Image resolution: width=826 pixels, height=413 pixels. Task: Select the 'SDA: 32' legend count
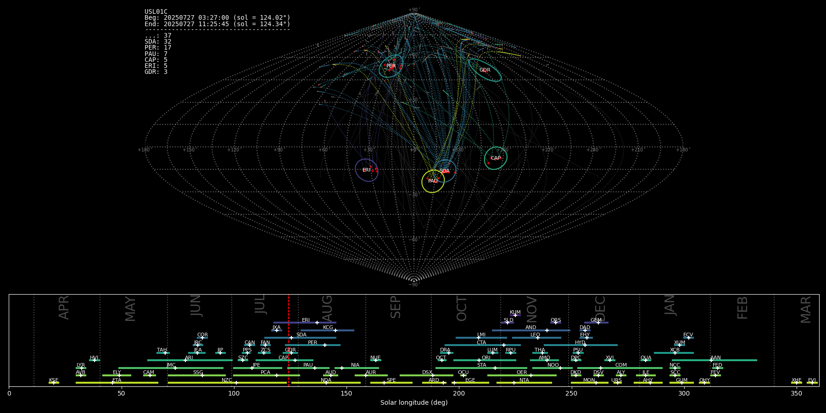(x=158, y=42)
